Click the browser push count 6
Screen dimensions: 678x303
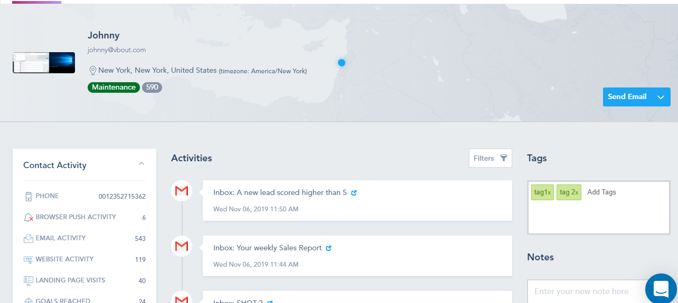point(144,218)
